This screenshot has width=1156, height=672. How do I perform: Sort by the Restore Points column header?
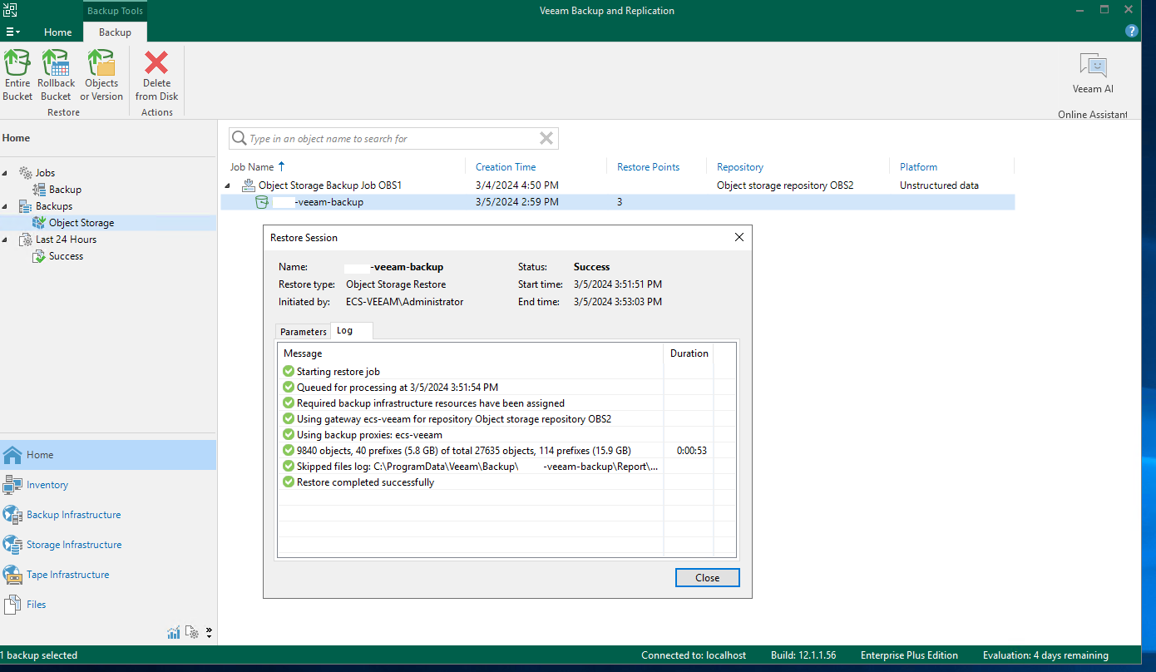(648, 167)
